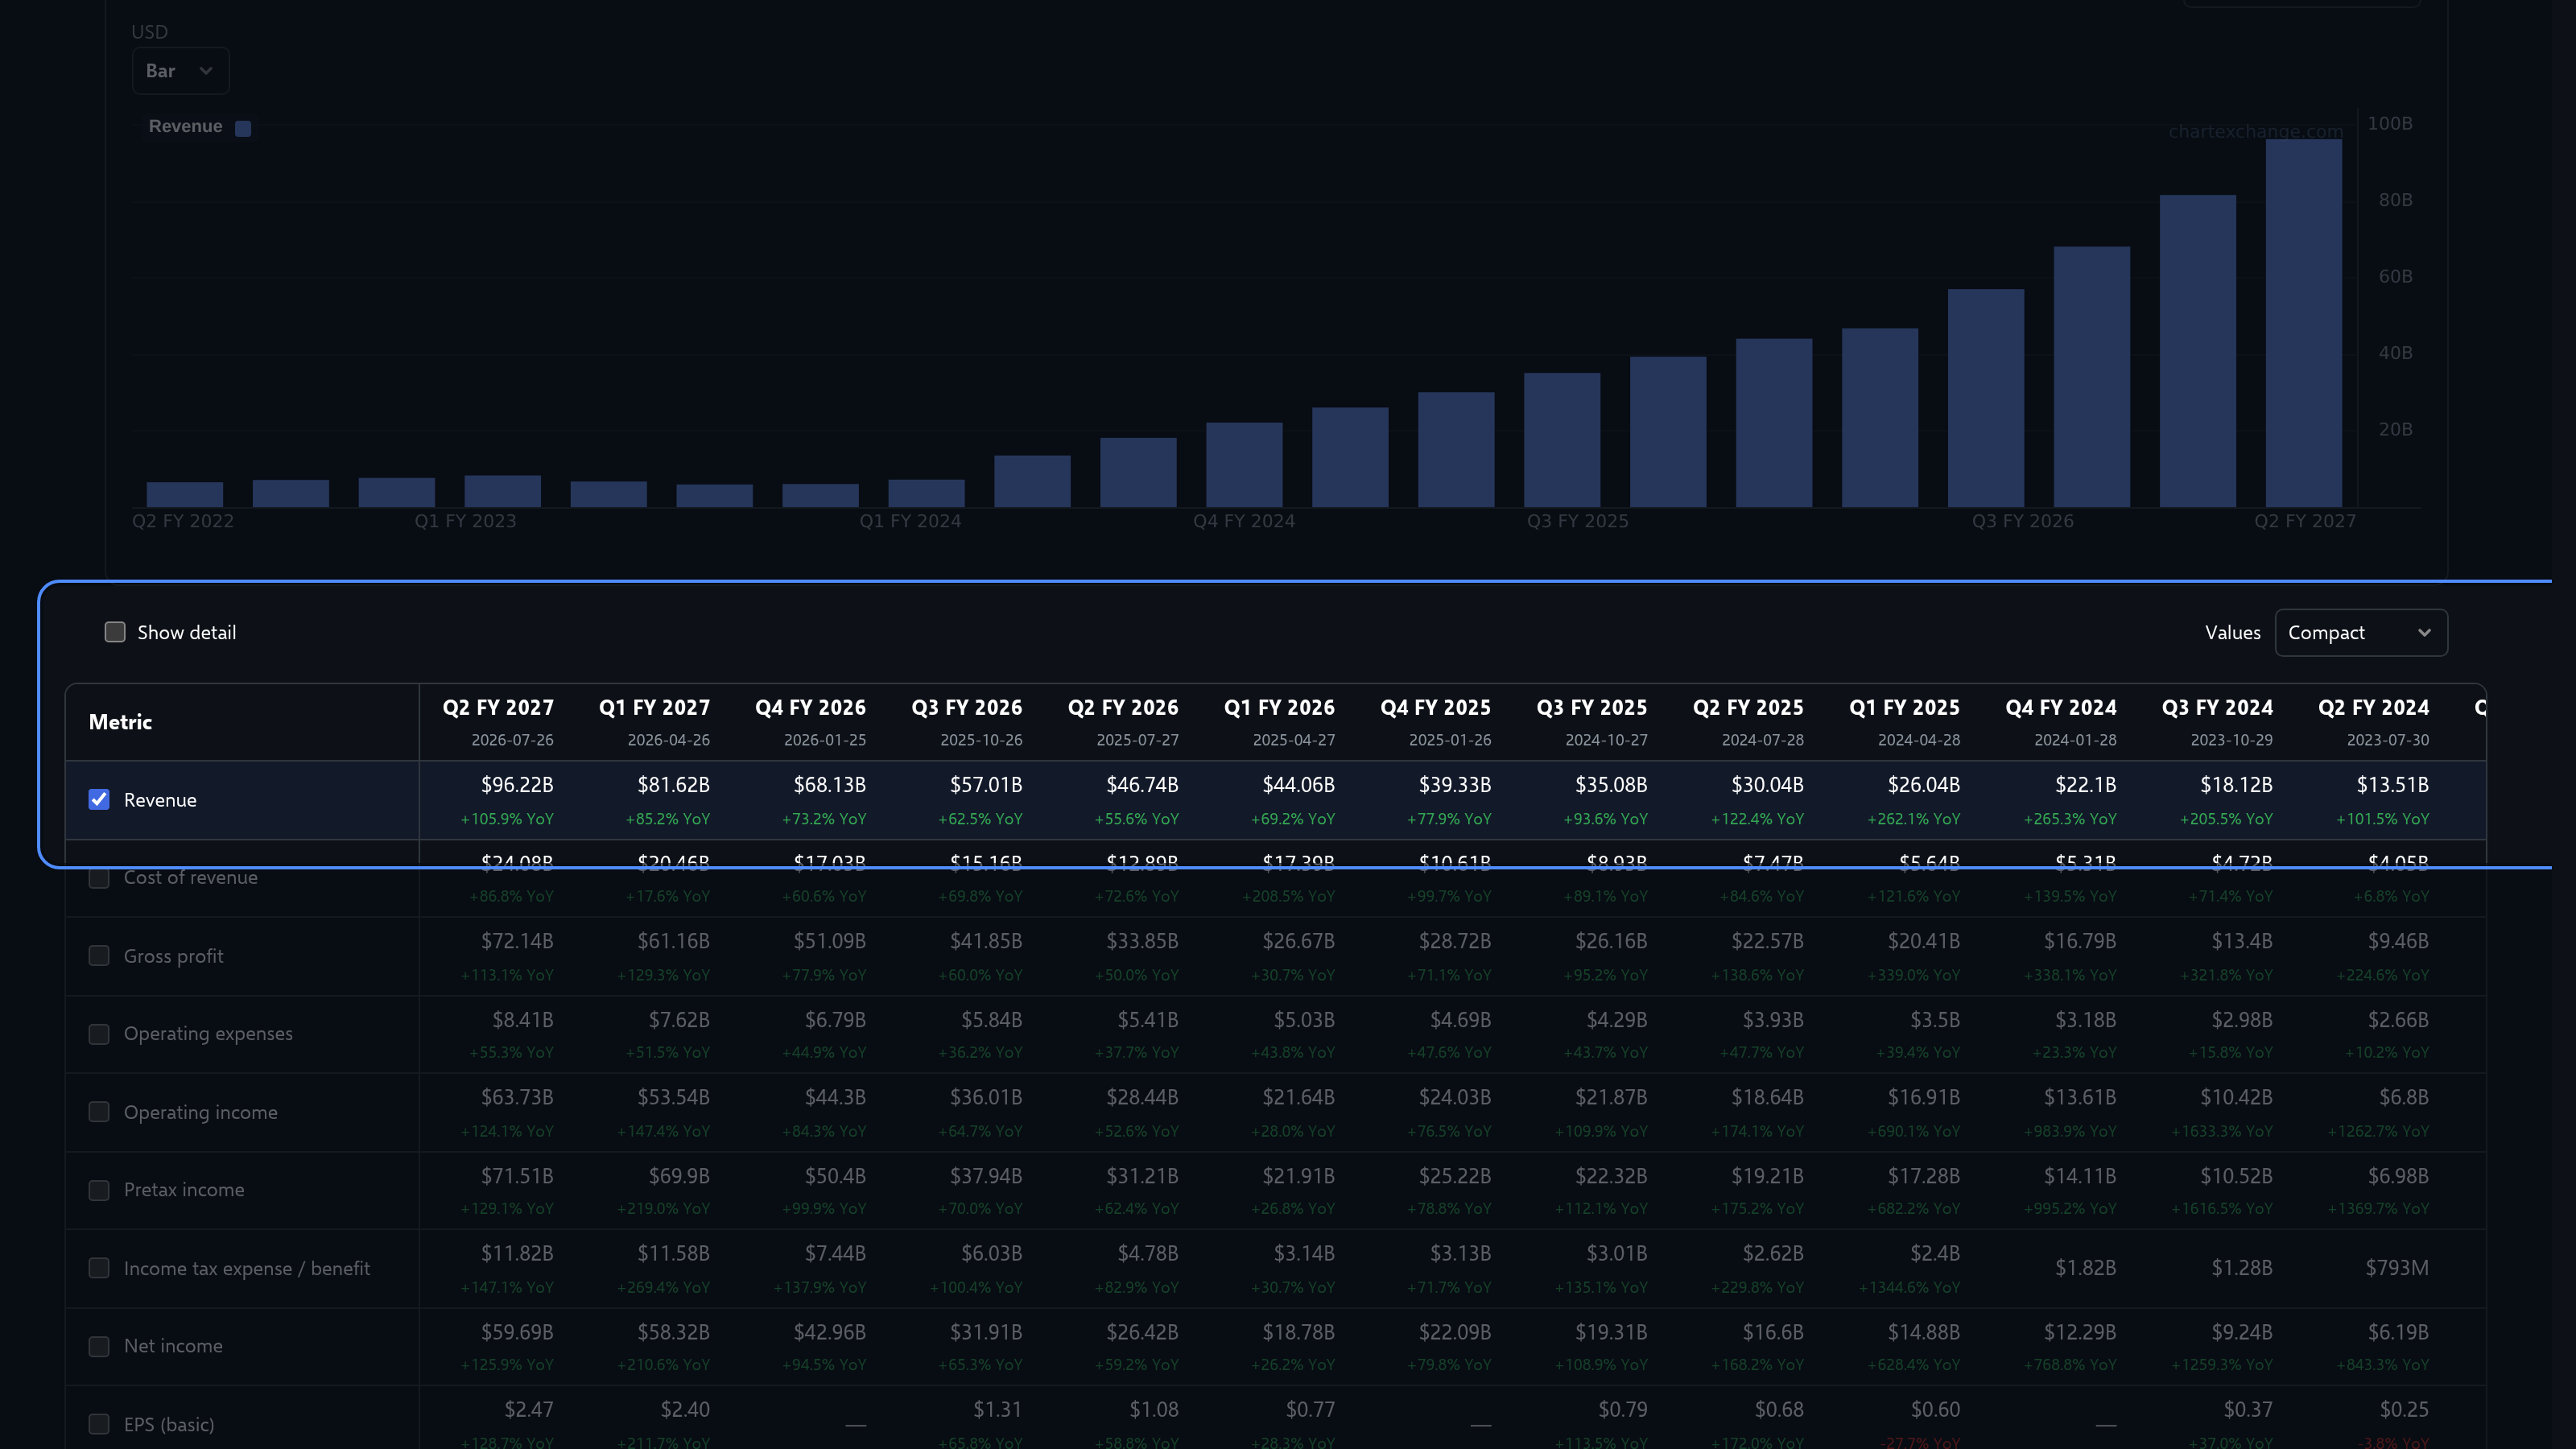Enable the Show detail checkbox
Image resolution: width=2576 pixels, height=1449 pixels.
[115, 632]
